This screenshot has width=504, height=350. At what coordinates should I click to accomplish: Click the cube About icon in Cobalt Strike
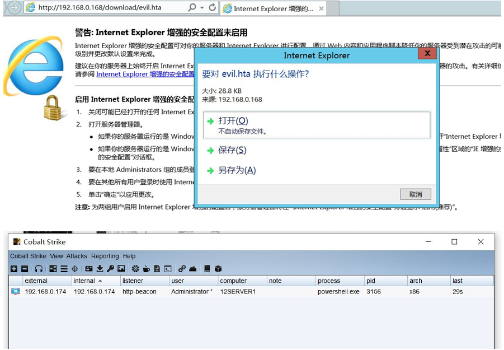[x=218, y=269]
